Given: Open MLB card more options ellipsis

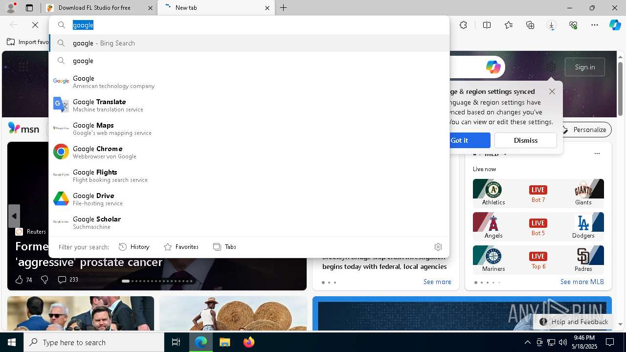Looking at the screenshot, I should [x=597, y=154].
